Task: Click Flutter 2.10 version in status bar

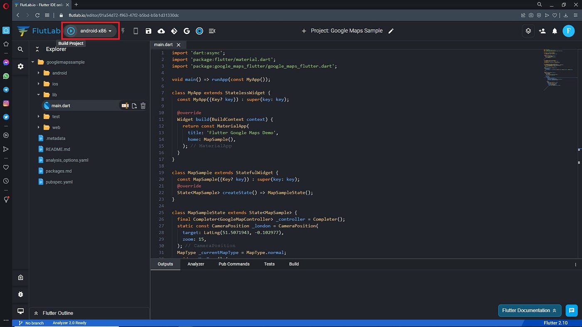Action: (556, 323)
